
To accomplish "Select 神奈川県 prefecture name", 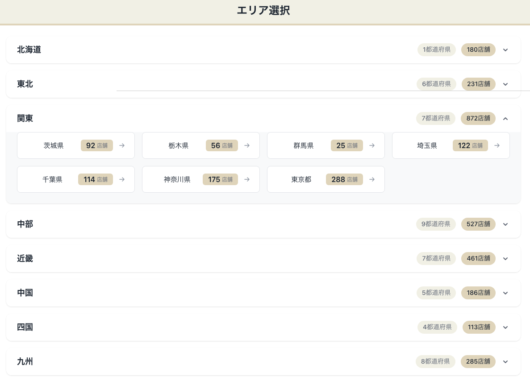I will point(177,179).
